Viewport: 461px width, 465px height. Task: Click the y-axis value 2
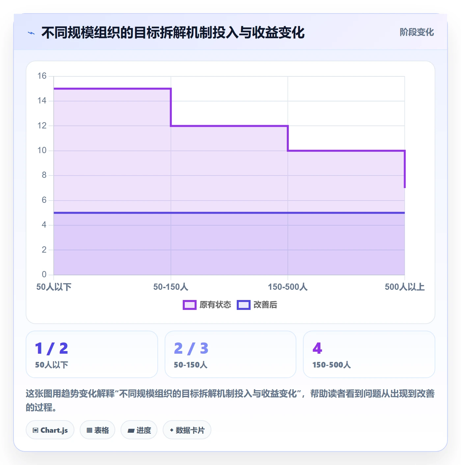44,250
